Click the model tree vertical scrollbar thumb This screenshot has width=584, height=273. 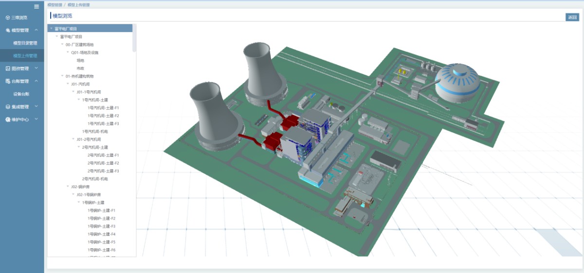(x=134, y=38)
